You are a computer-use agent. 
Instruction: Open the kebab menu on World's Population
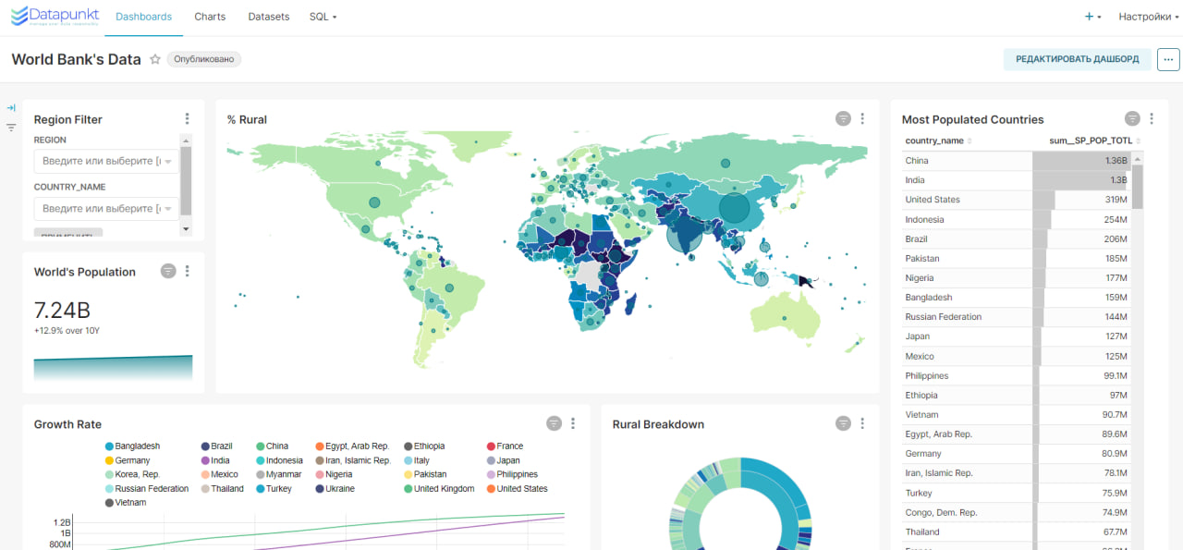[x=187, y=271]
